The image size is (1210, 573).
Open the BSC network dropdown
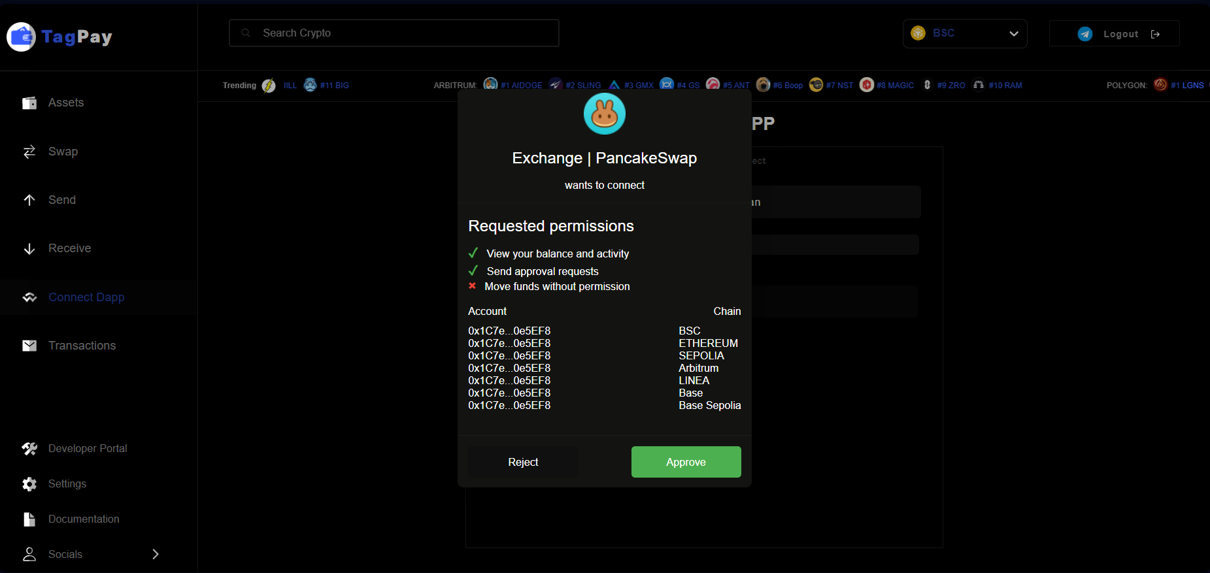click(964, 33)
